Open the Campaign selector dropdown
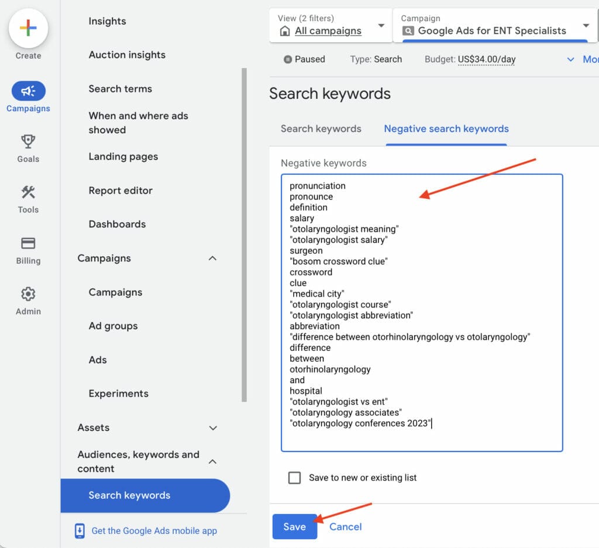 [586, 26]
